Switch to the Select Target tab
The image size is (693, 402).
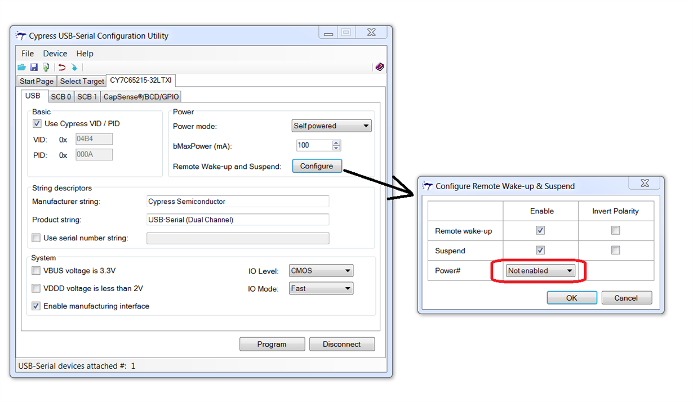[x=82, y=81]
